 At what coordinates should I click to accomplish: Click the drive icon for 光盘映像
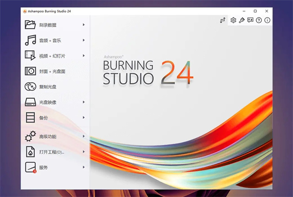(x=30, y=102)
